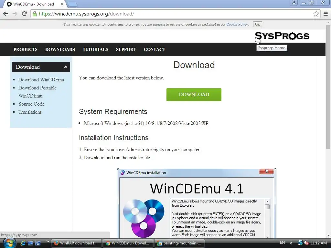
Task: Open the Translations sidebar link
Action: [30, 112]
